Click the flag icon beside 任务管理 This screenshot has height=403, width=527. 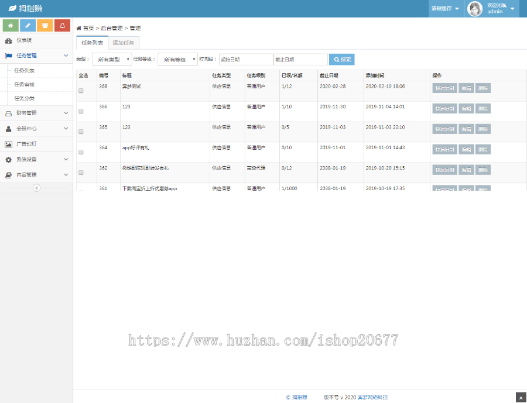click(8, 56)
